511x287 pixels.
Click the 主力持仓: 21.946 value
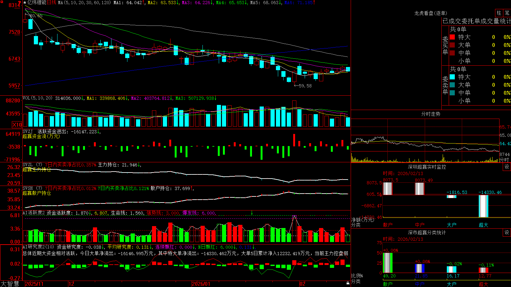[x=118, y=165]
